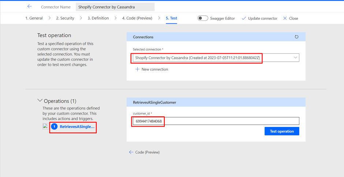This screenshot has width=344, height=177.
Task: Click the Test operation button
Action: click(x=282, y=131)
